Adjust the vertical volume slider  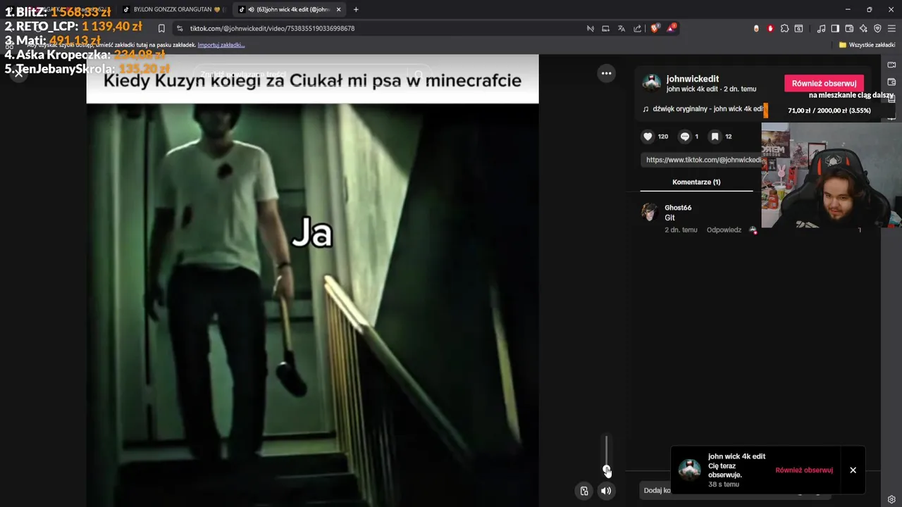coord(606,454)
